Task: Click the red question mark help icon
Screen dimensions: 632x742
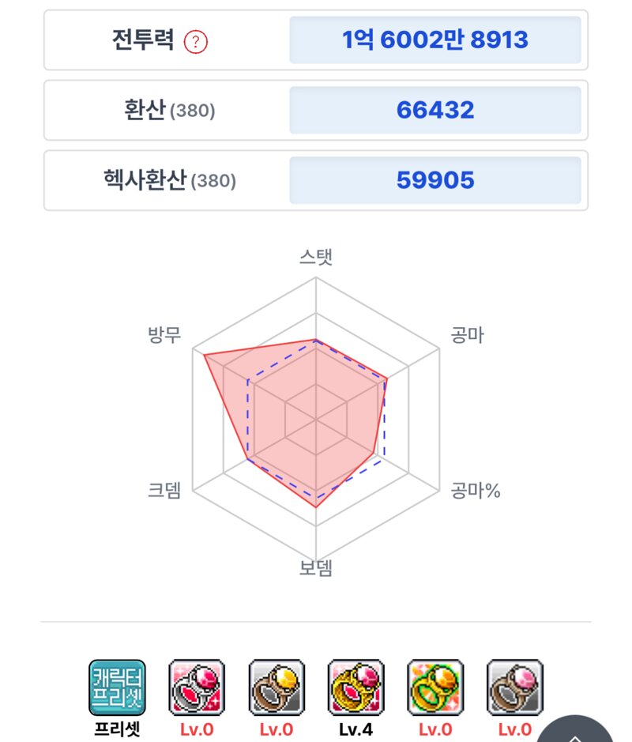Action: coord(195,42)
